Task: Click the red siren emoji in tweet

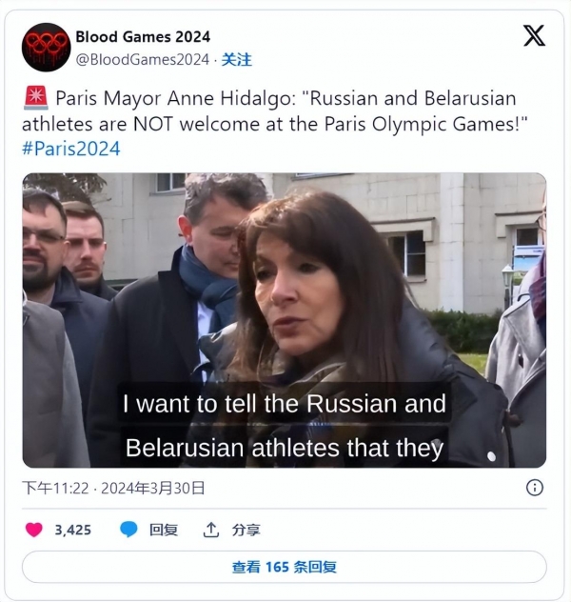Action: tap(35, 98)
